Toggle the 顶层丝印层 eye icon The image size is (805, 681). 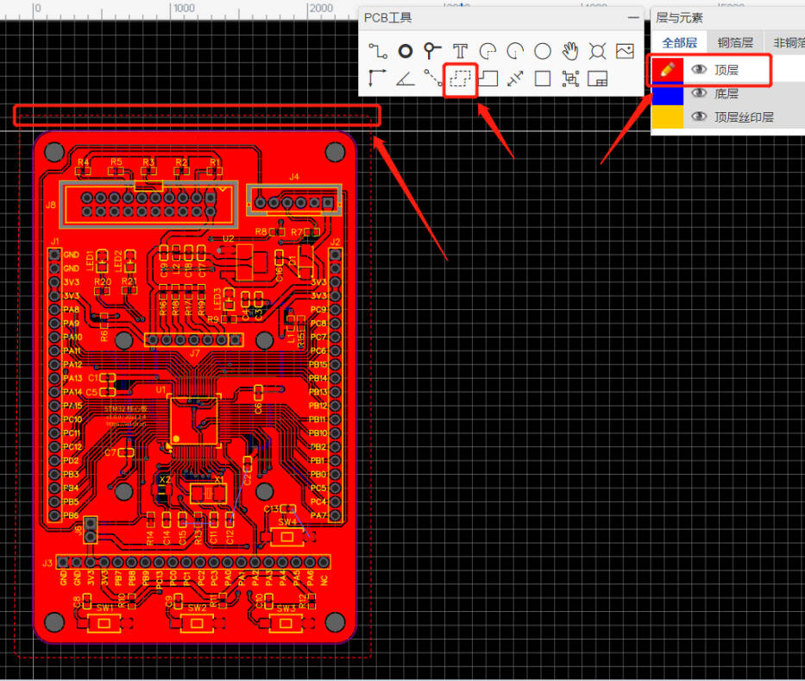pos(699,117)
